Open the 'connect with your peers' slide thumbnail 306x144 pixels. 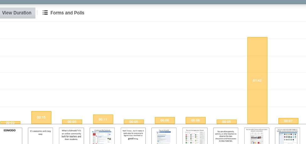(x=257, y=136)
